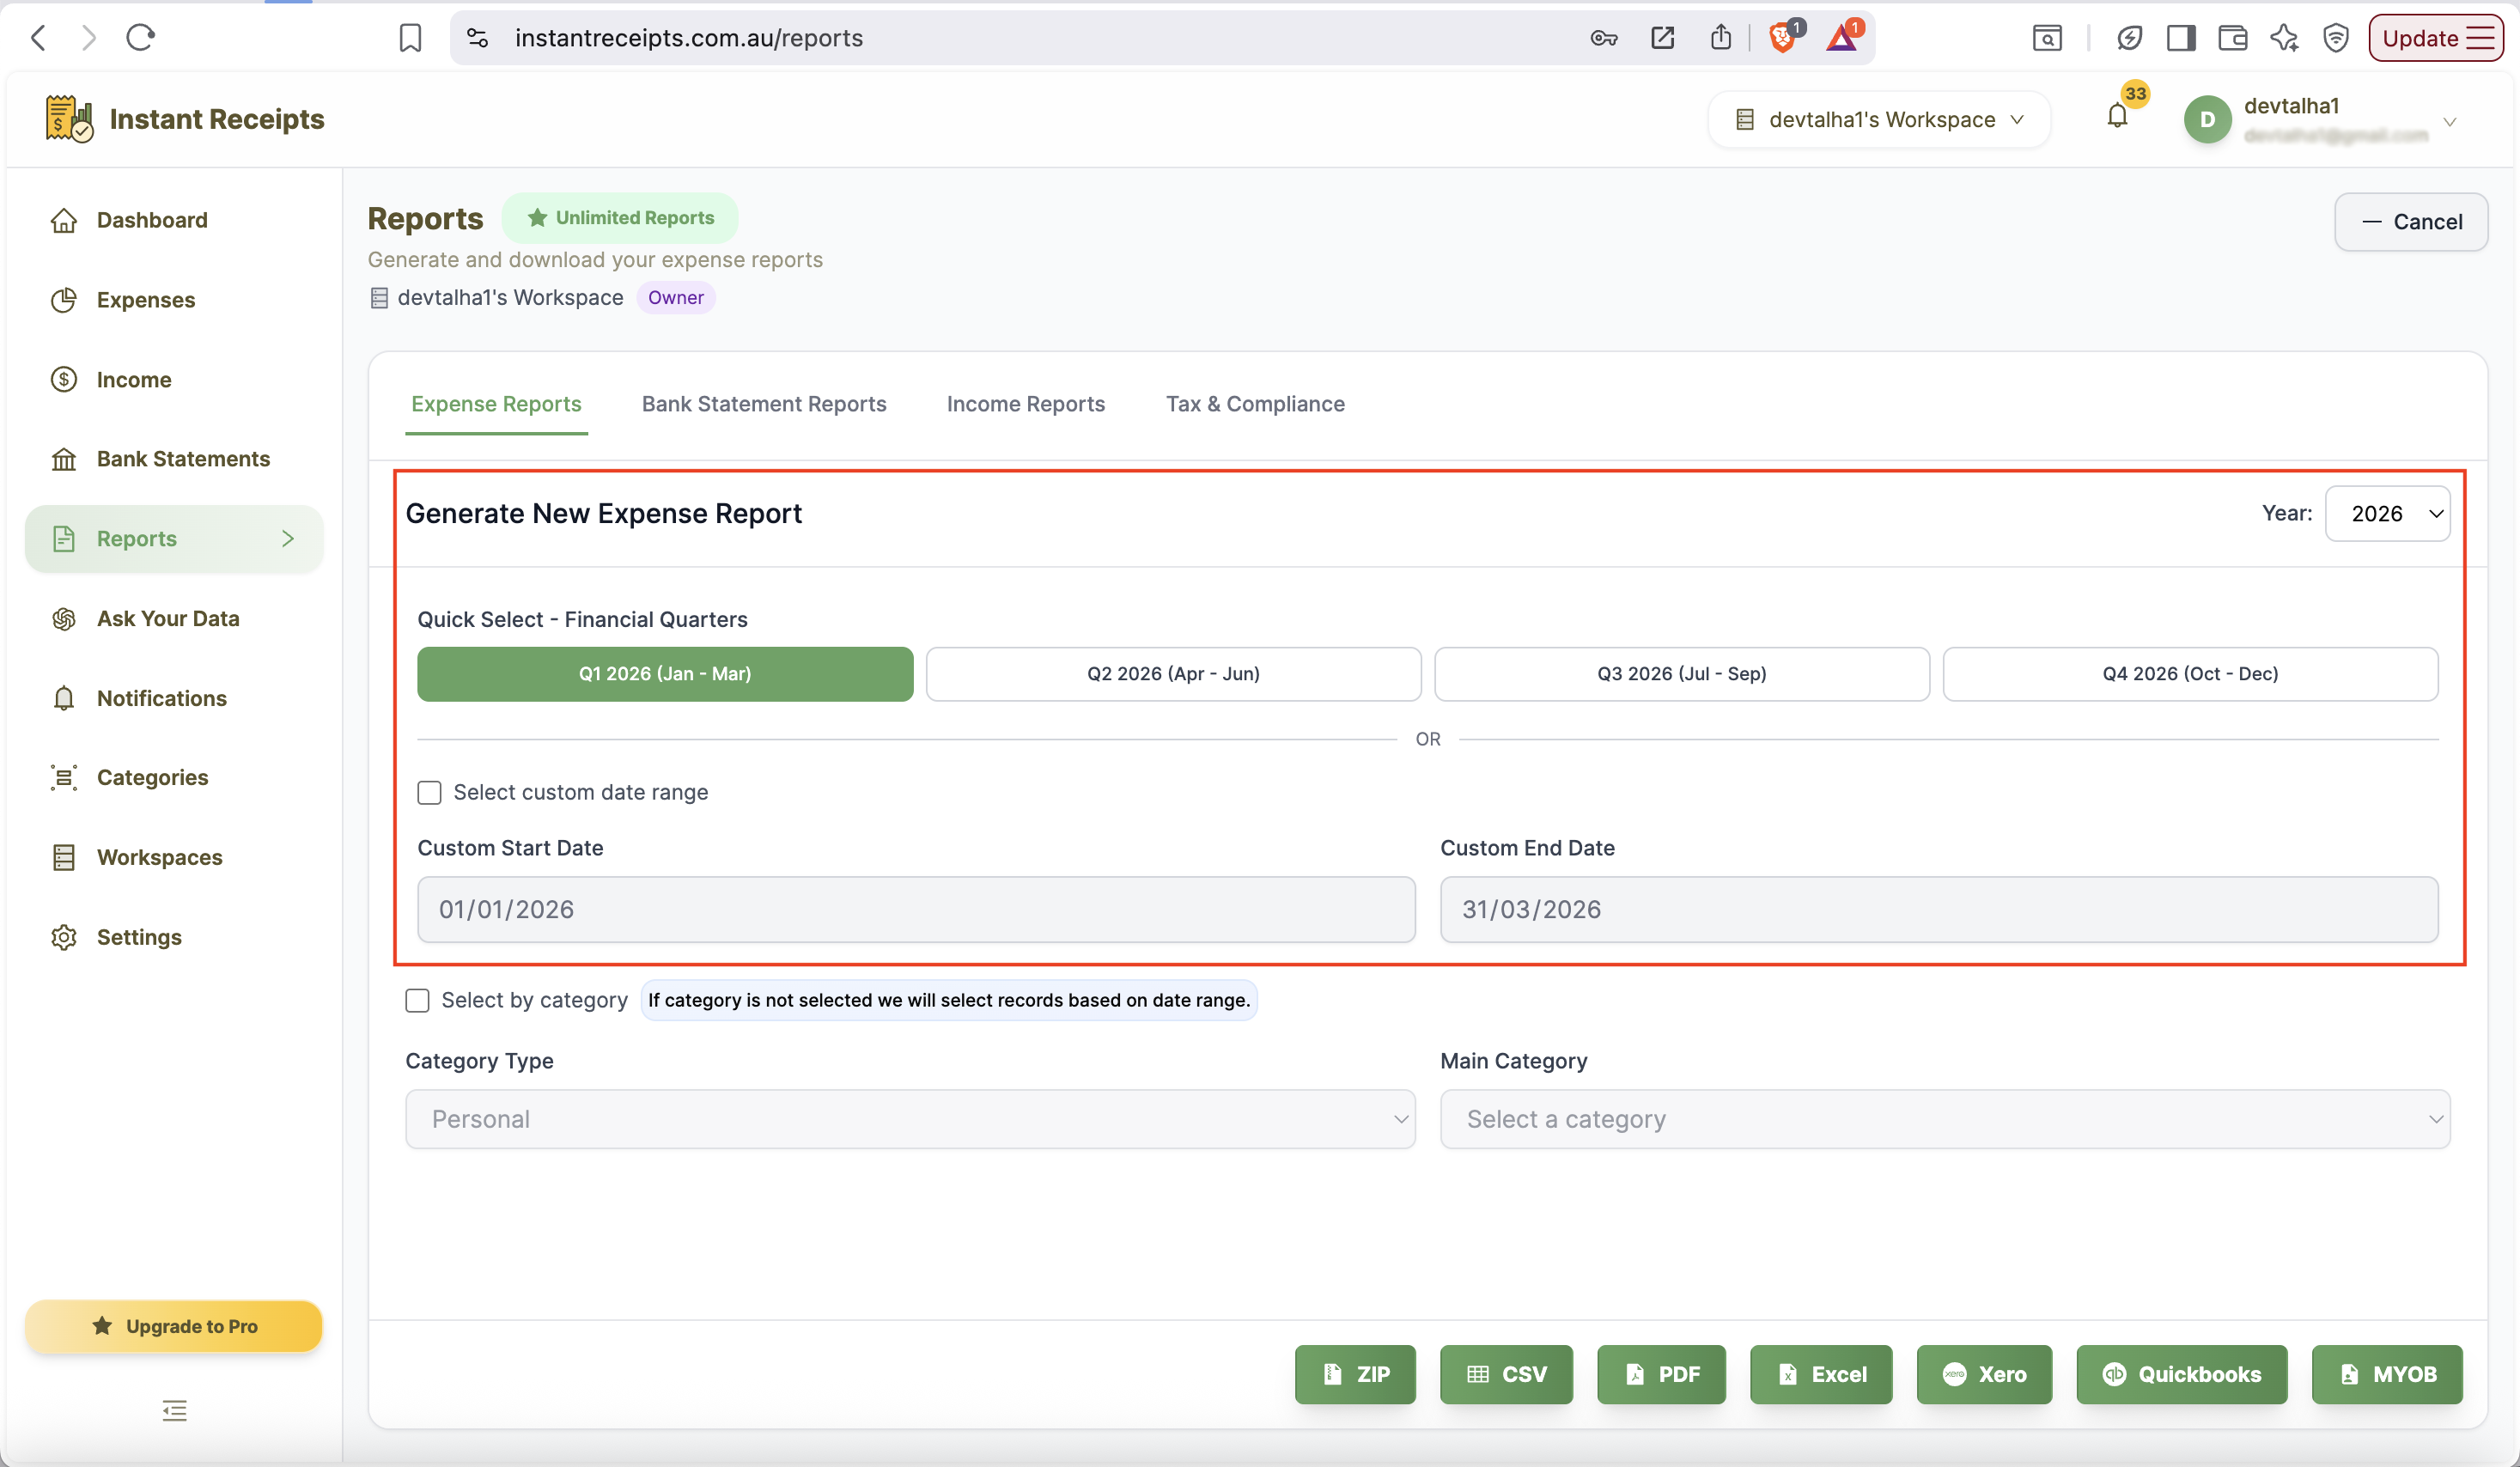Open the devtalha1's Workspace switcher dropdown
The width and height of the screenshot is (2520, 1467).
(1880, 120)
